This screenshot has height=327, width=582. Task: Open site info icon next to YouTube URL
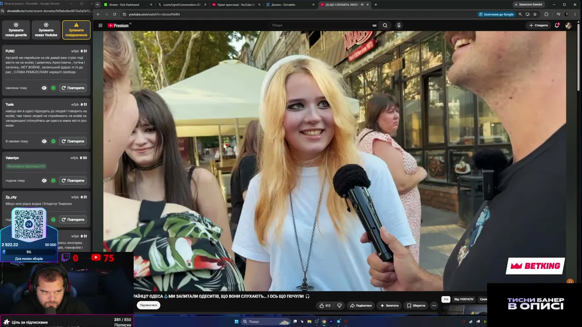tap(124, 14)
